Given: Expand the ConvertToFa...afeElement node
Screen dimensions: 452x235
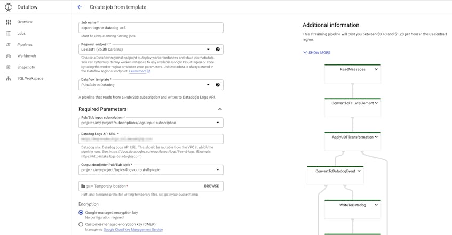Looking at the screenshot, I should pyautogui.click(x=376, y=103).
